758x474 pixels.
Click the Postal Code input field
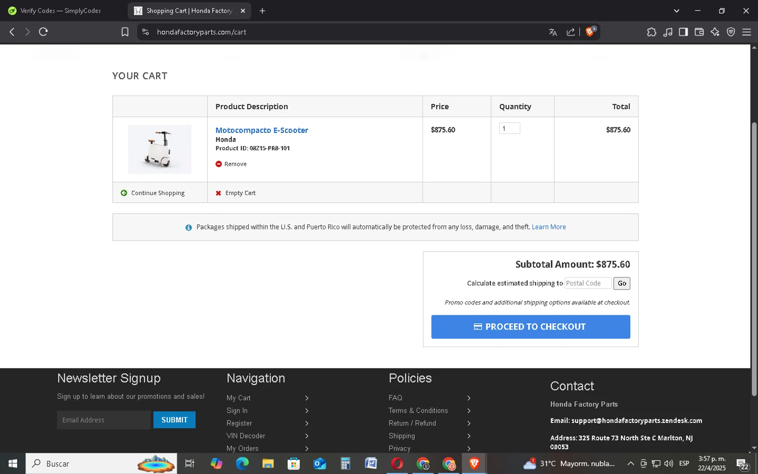tap(588, 283)
